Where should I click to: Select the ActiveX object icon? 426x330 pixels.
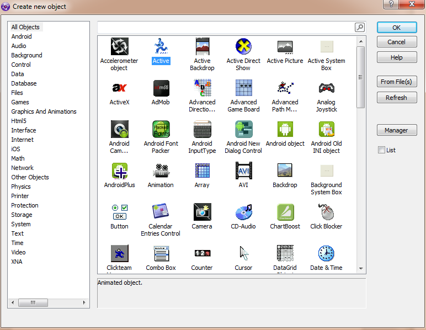click(x=119, y=88)
